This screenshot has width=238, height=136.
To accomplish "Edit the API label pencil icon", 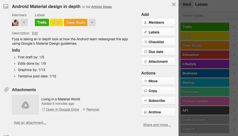I will pyautogui.click(x=234, y=110).
